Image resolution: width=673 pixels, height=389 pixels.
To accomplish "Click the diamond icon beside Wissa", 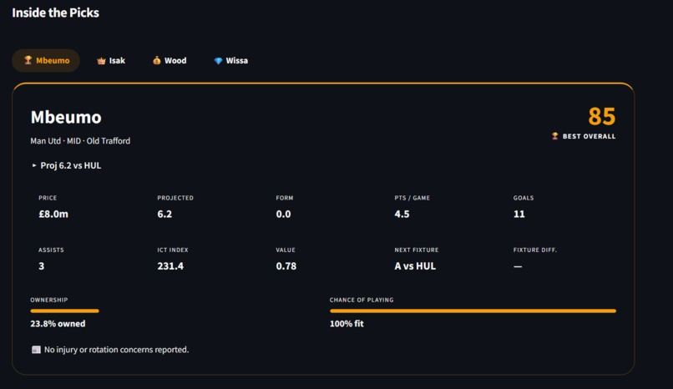I will [x=218, y=61].
